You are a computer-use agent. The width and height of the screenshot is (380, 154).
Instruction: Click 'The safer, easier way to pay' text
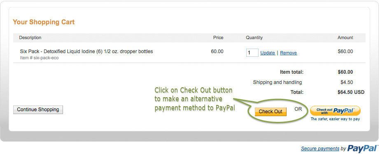pyautogui.click(x=335, y=119)
